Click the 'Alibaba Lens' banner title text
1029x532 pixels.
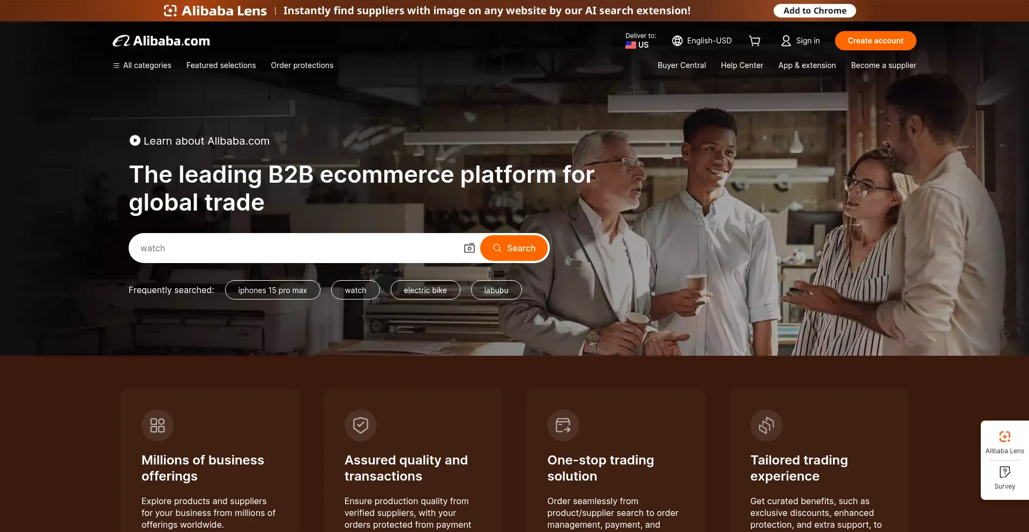[224, 11]
